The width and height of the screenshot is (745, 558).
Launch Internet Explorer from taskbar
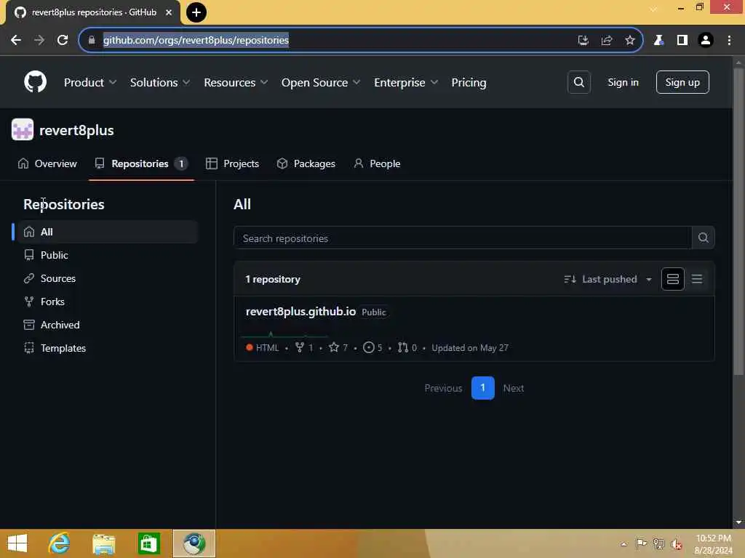click(x=60, y=543)
